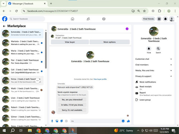This screenshot has width=179, height=134.
Task: Choose a GIF icon in composer
Action: (x=66, y=121)
